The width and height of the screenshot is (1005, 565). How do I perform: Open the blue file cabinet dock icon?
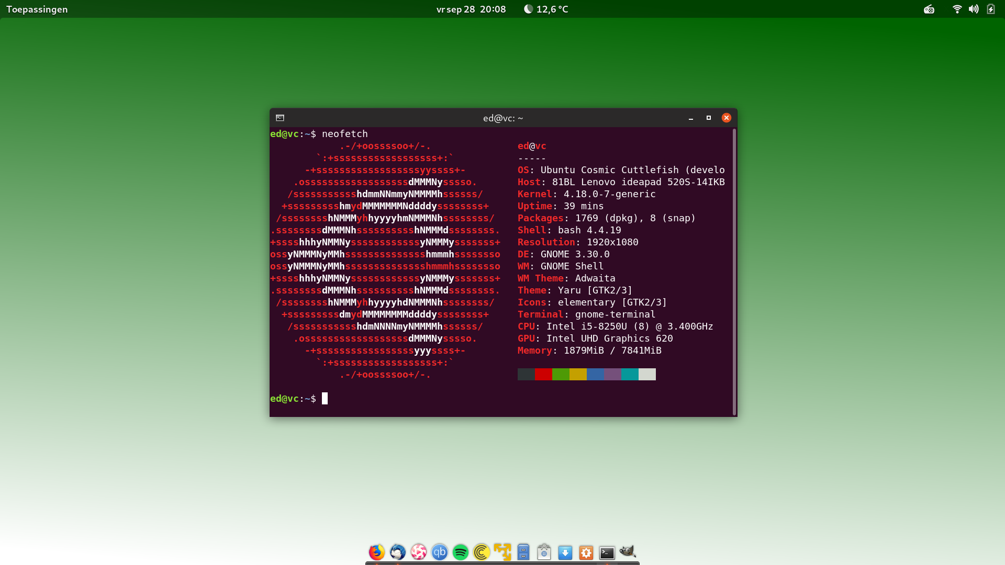point(523,552)
